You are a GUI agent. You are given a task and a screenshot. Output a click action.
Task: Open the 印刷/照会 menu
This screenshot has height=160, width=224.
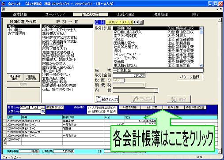125,14
